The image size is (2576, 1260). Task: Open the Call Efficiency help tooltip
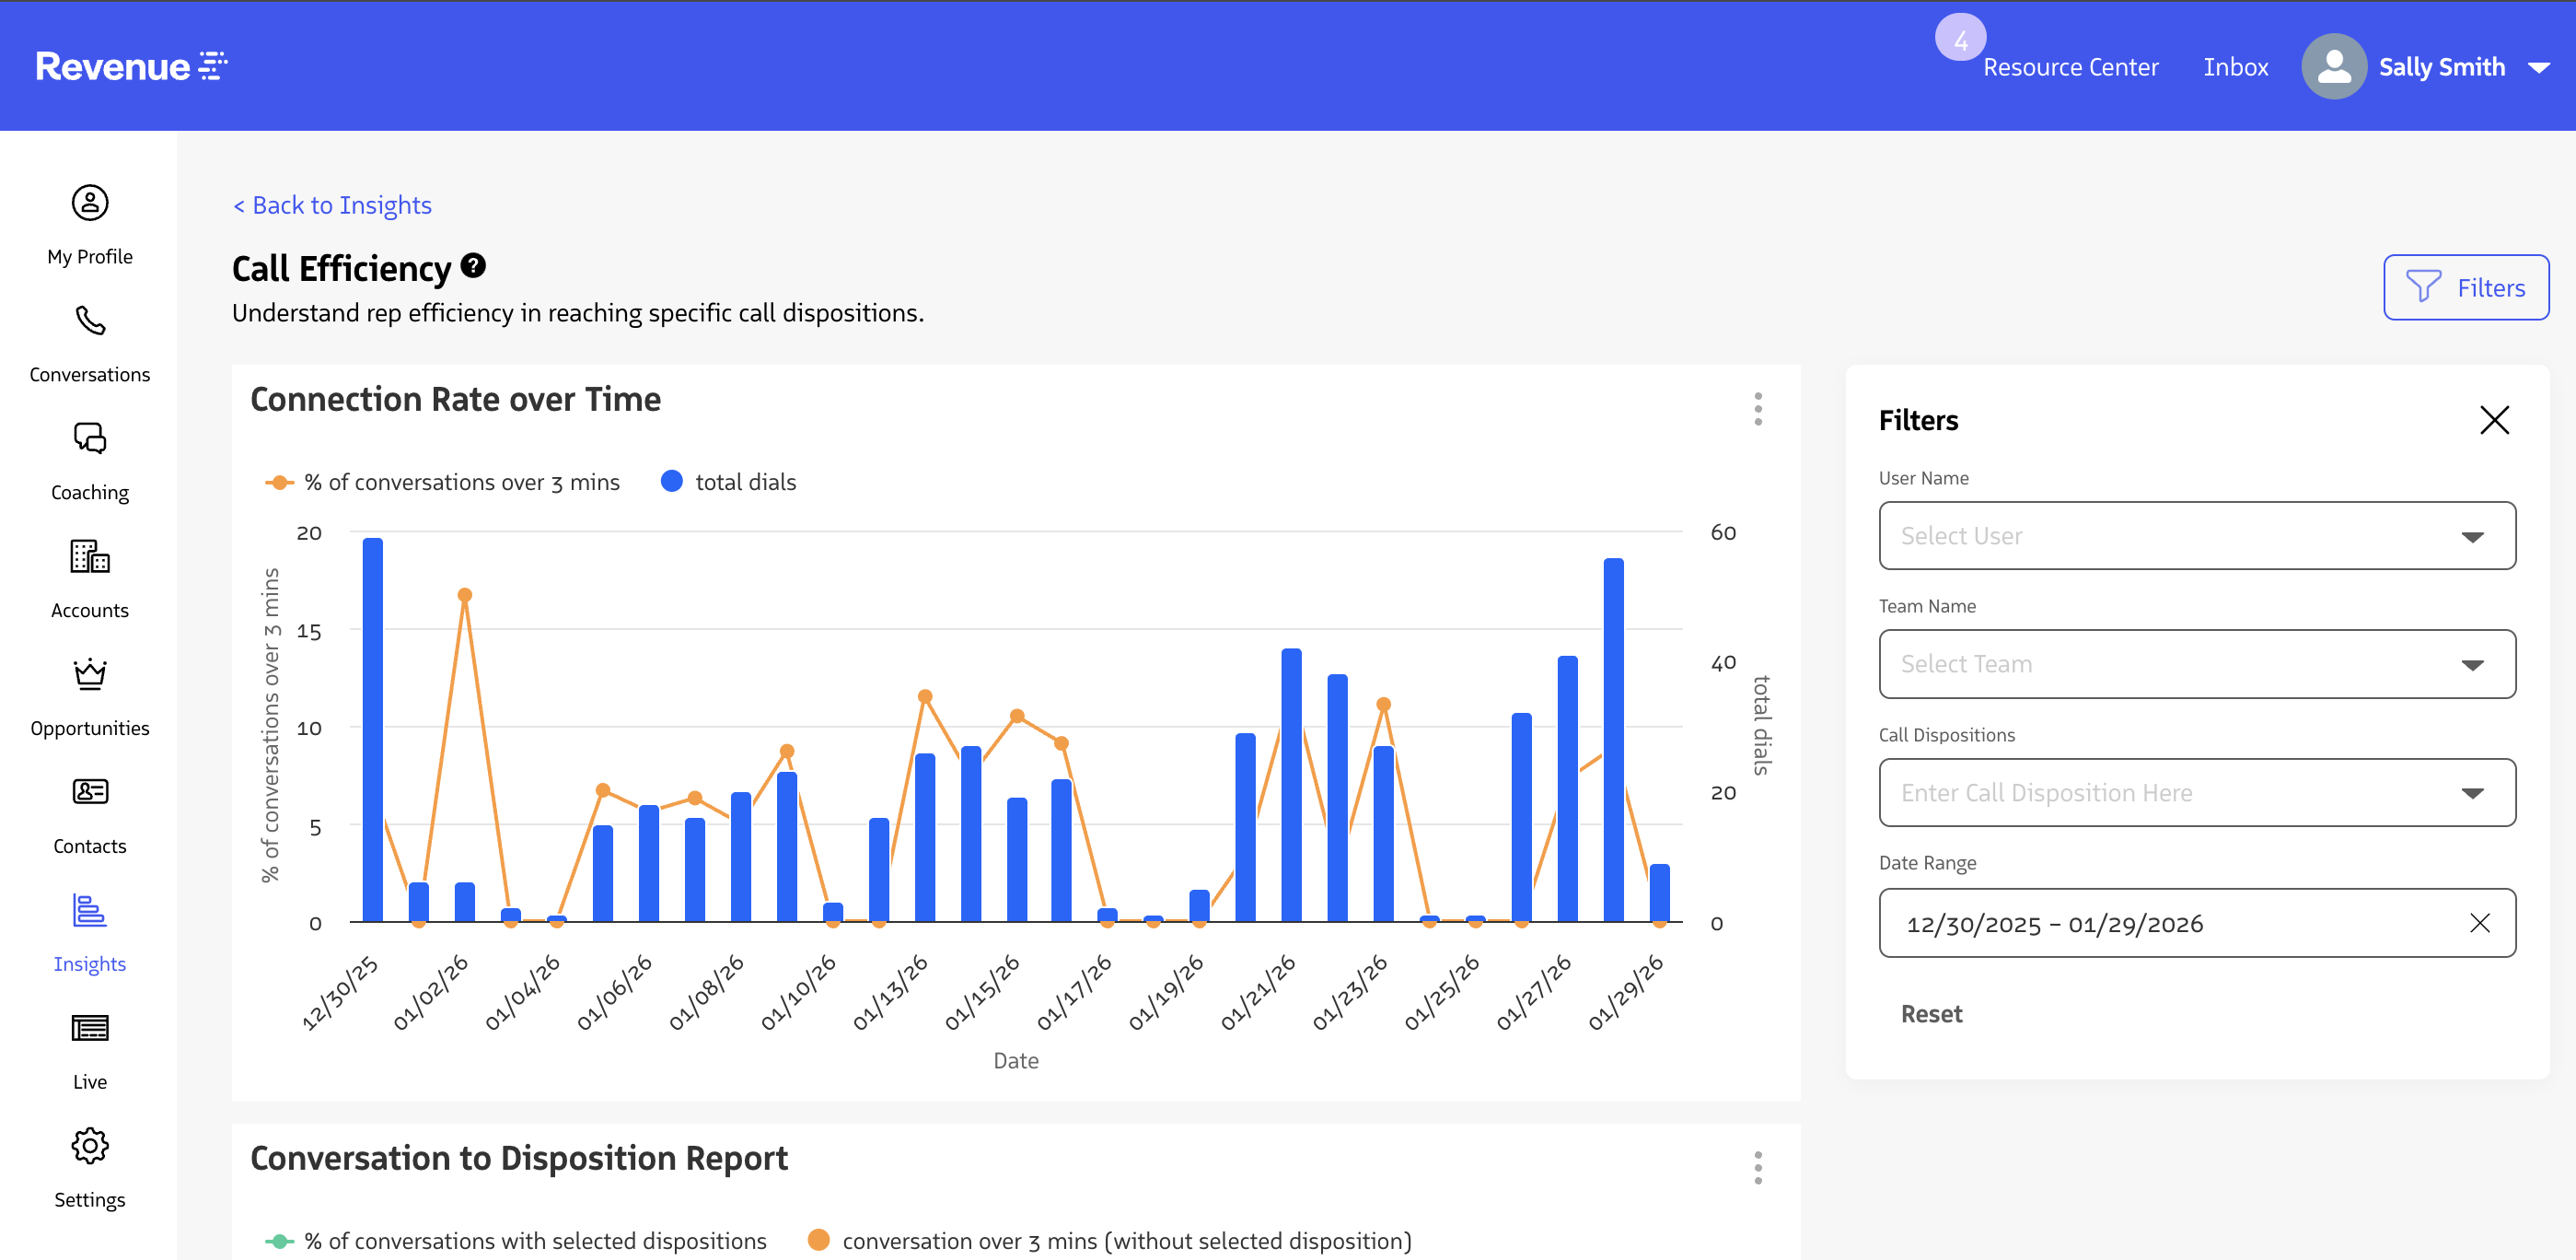coord(473,265)
